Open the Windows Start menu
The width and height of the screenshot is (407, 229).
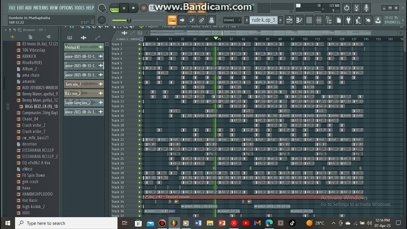[x=8, y=223]
